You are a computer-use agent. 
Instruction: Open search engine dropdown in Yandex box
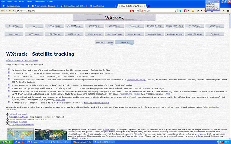[144, 11]
